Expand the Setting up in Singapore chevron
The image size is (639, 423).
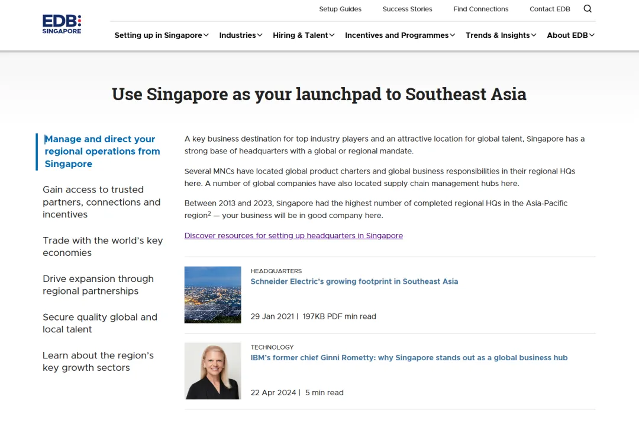point(206,35)
